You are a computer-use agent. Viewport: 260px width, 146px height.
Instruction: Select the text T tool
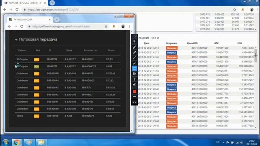134,79
